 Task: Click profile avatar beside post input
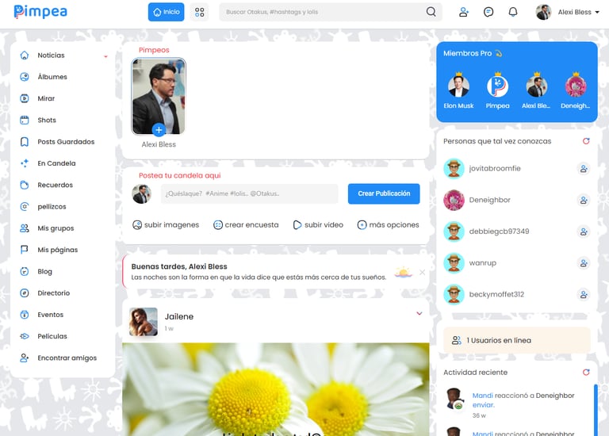[141, 194]
